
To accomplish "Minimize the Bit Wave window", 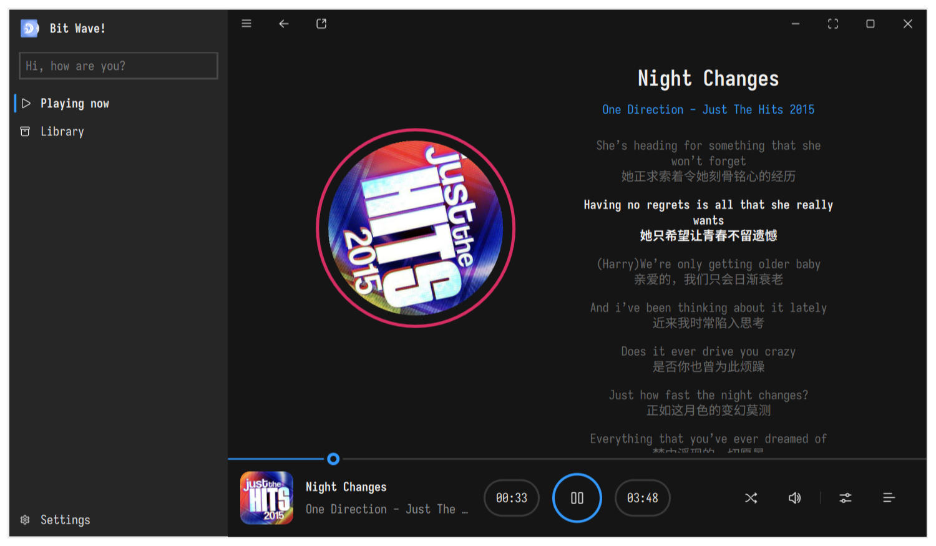I will click(796, 24).
